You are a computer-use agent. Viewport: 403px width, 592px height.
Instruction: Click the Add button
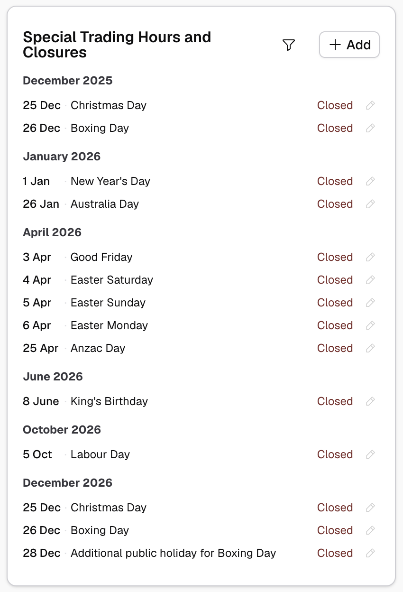tap(349, 45)
